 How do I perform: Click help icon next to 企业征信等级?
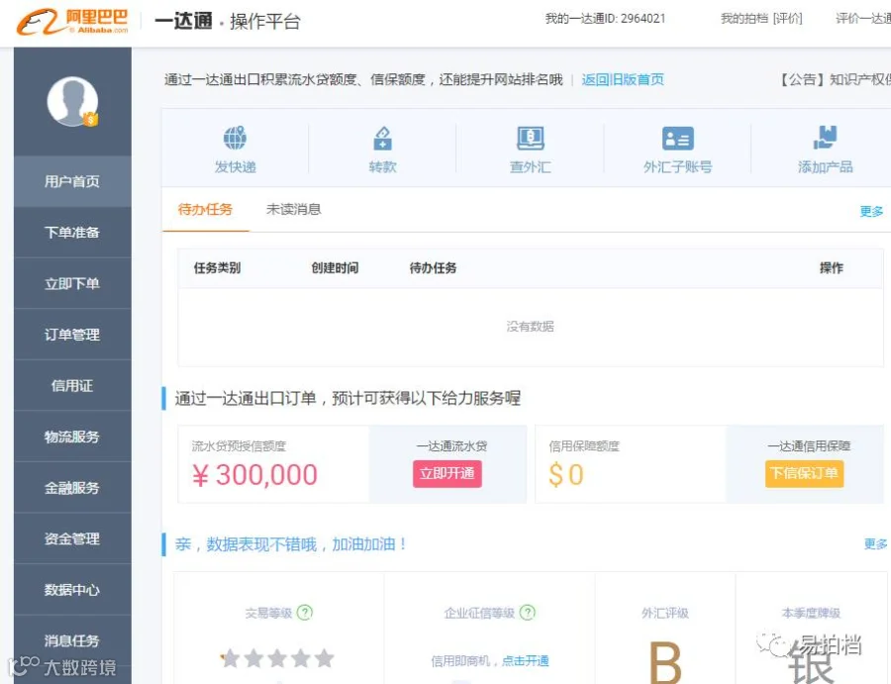point(528,613)
